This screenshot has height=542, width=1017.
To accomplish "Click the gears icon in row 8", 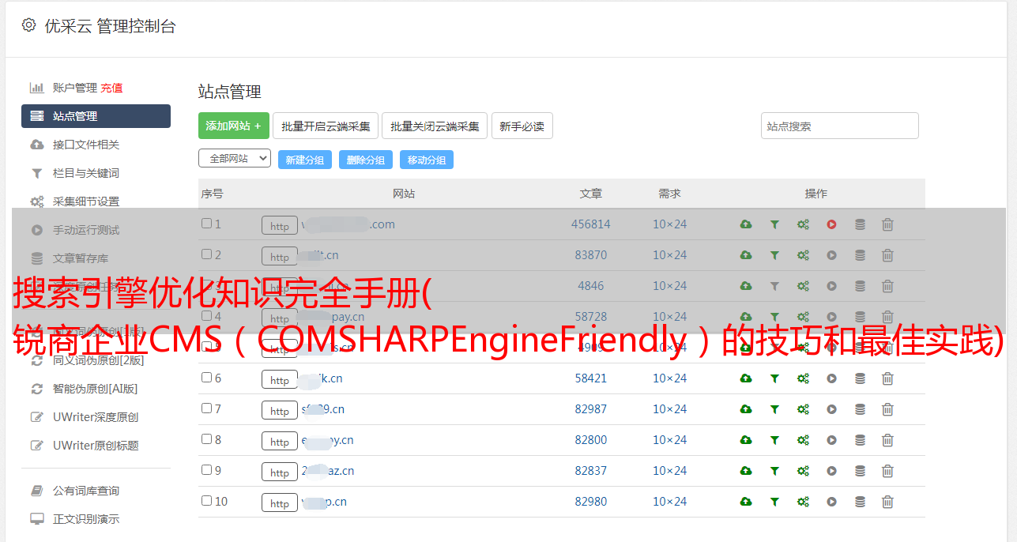I will (803, 440).
